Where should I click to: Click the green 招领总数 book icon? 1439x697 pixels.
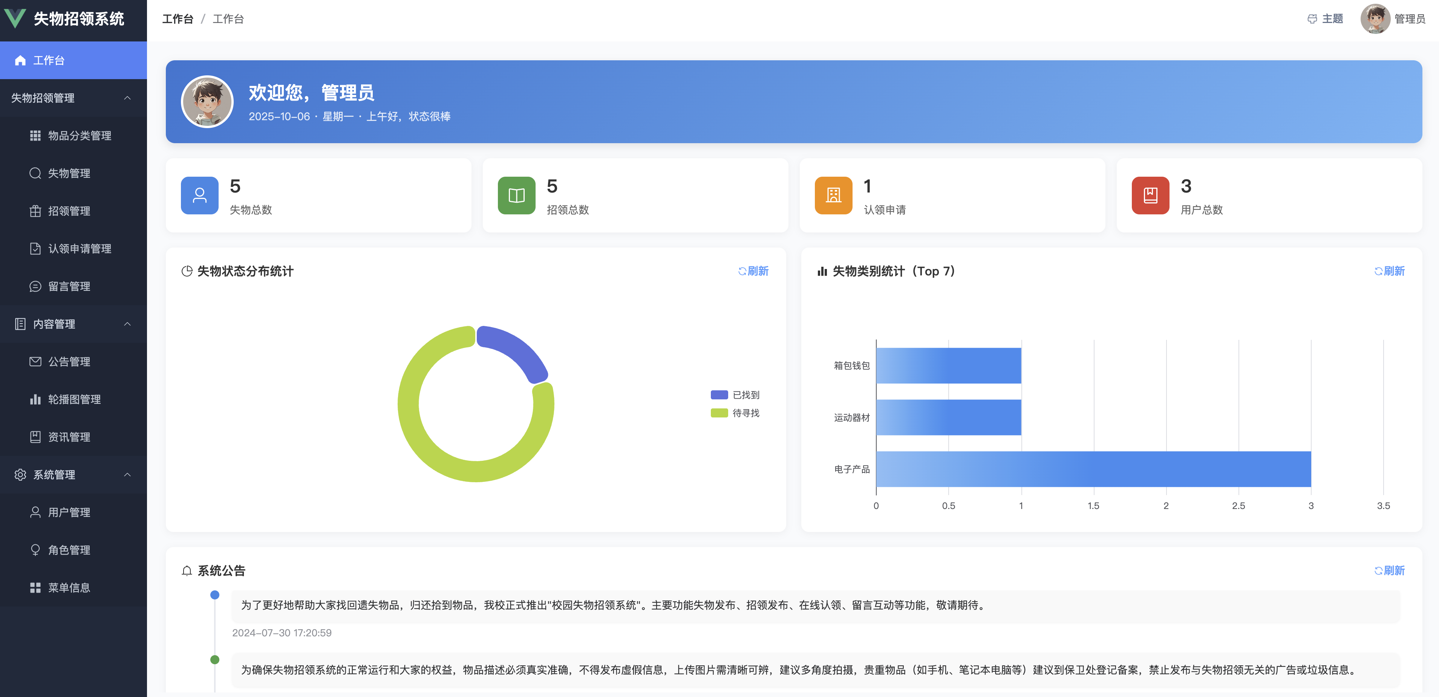coord(516,196)
